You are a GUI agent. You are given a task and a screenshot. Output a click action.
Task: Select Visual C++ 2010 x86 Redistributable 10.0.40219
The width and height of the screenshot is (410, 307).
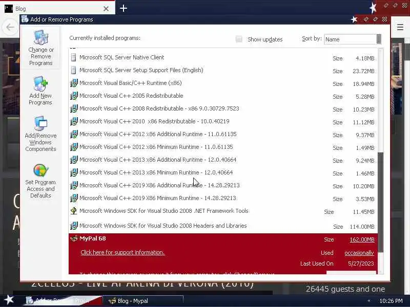(x=223, y=121)
